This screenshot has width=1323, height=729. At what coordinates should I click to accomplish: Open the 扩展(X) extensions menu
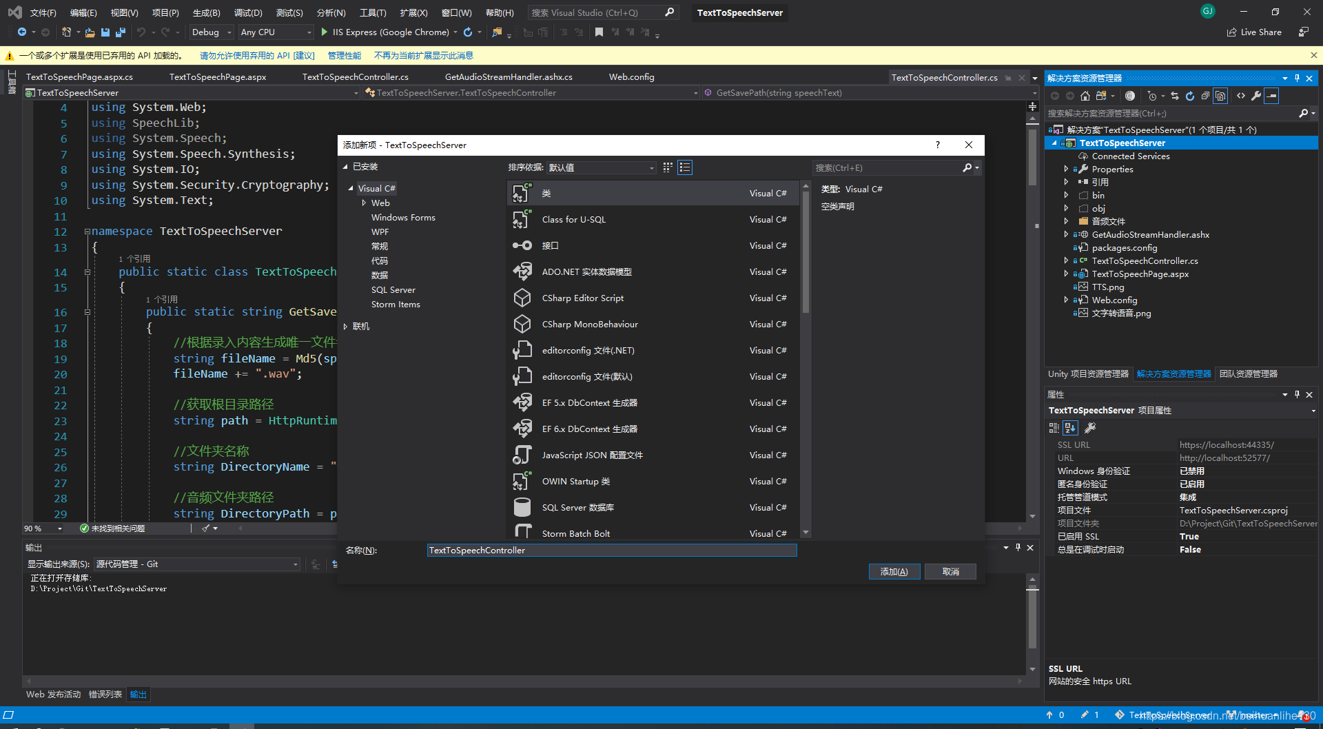[x=413, y=12]
